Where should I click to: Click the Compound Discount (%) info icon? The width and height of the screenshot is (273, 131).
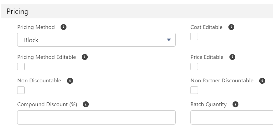[x=86, y=104]
